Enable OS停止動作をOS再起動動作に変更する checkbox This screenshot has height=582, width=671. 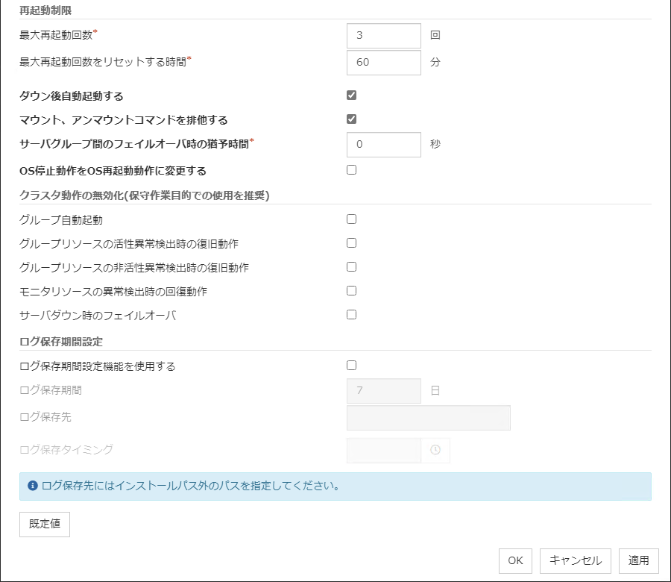[352, 170]
